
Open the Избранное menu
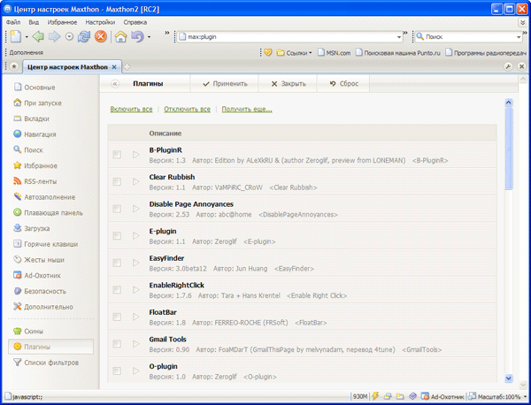[62, 22]
